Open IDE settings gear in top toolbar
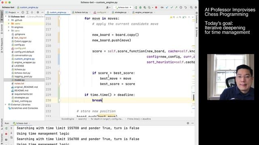 tap(196, 7)
